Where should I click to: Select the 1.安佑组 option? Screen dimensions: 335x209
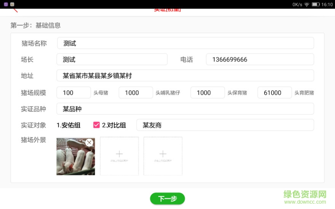[69, 125]
